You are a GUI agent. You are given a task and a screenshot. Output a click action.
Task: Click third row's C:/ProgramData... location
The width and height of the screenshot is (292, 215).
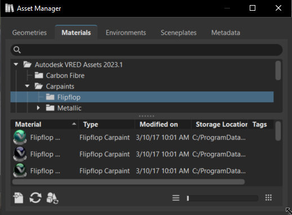219,171
